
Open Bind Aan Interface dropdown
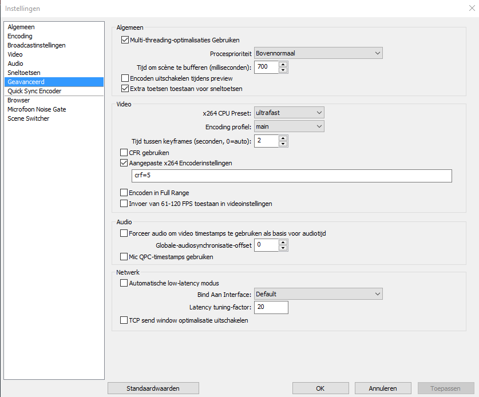(318, 294)
